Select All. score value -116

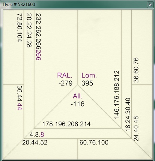pyautogui.click(x=78, y=104)
